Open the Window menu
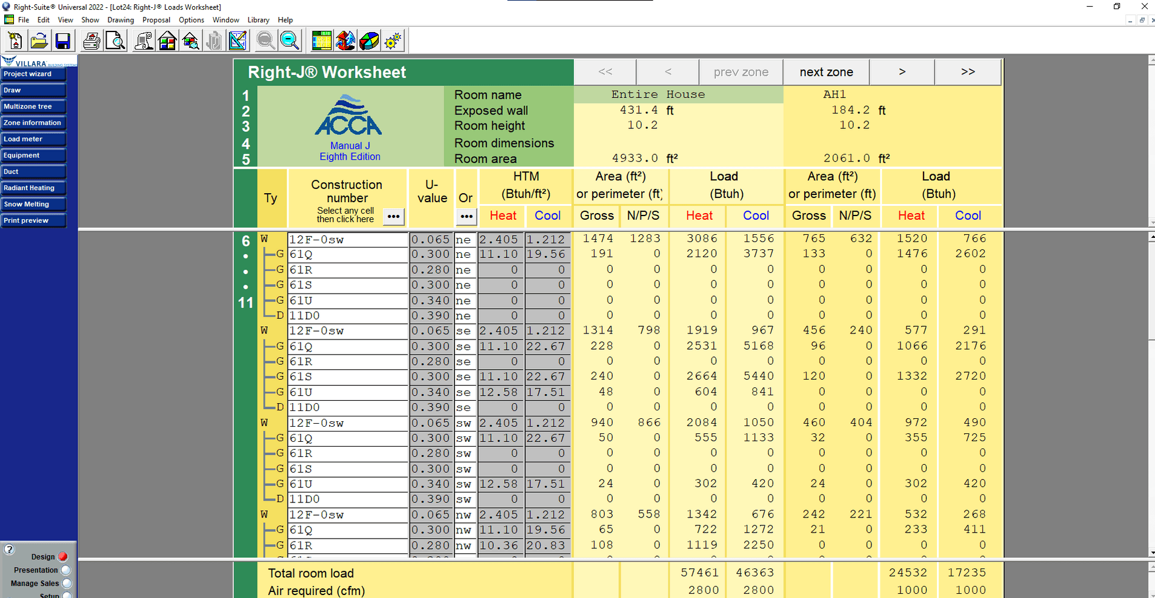This screenshot has width=1155, height=598. coord(226,20)
